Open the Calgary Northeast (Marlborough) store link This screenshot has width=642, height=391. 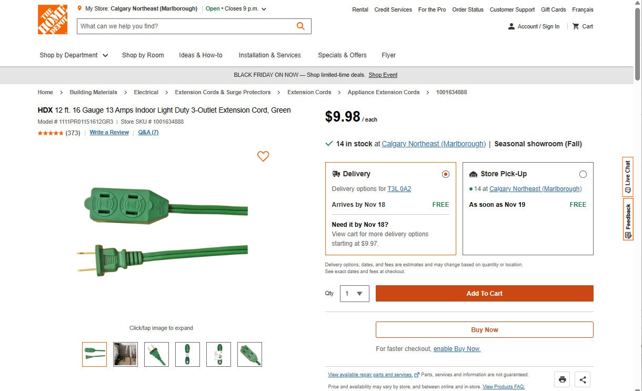[x=434, y=144]
